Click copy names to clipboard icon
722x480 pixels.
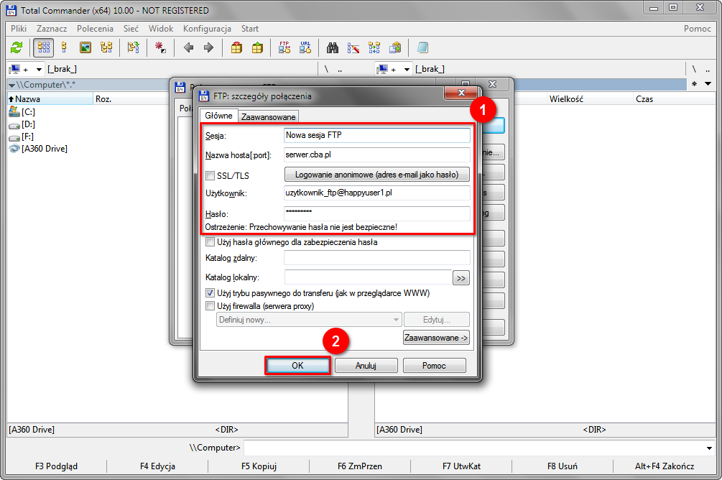pos(395,47)
